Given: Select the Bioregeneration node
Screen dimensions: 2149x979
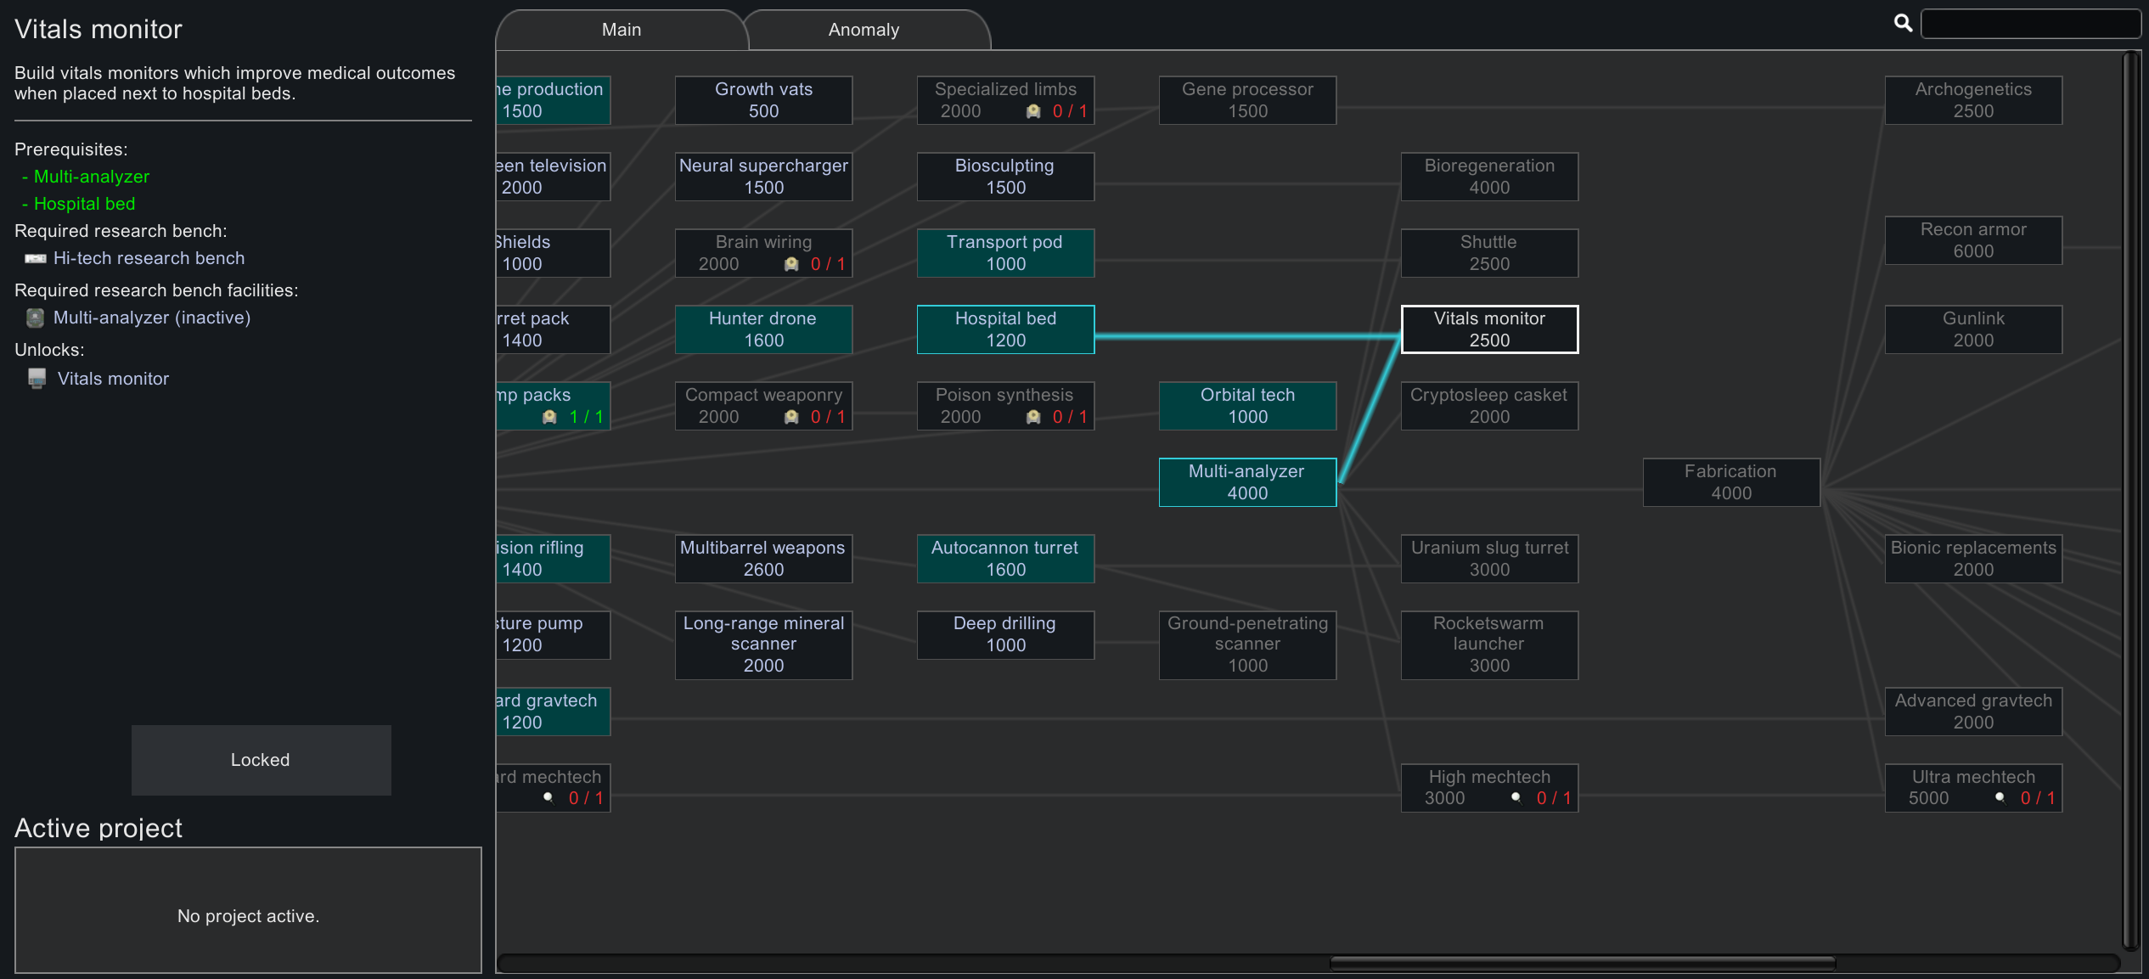Looking at the screenshot, I should coord(1489,177).
